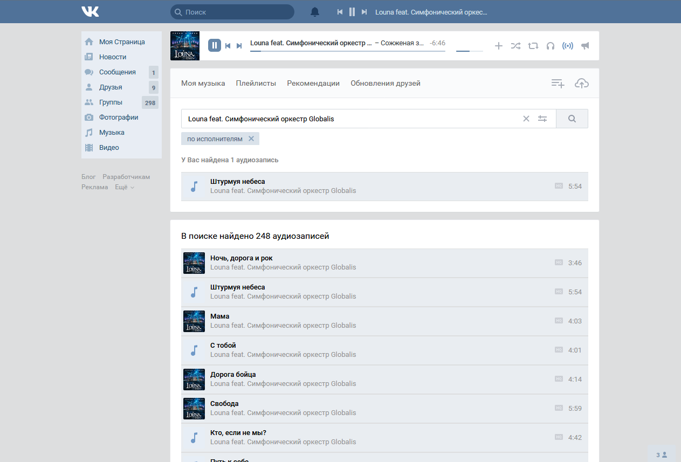
Task: Switch to Обновления друзей tab
Action: [x=386, y=83]
